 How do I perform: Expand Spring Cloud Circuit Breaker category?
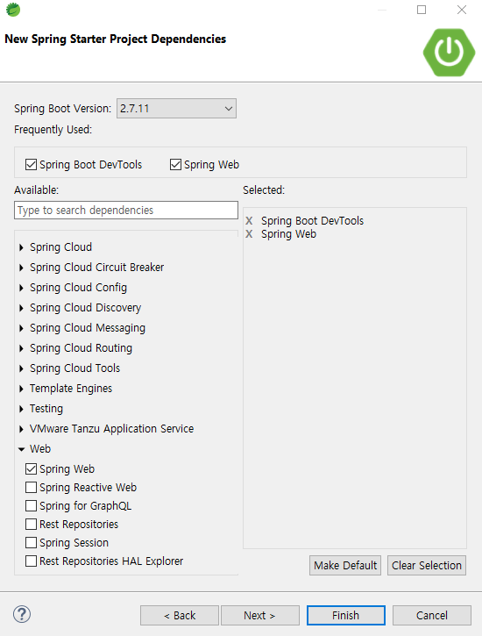(21, 268)
